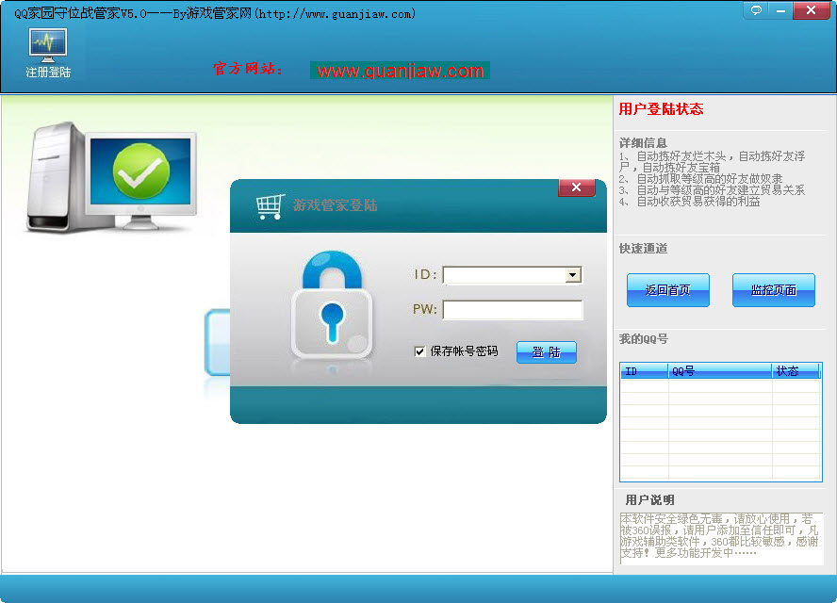This screenshot has width=837, height=603.
Task: Click the computer with green checkmark image
Action: (112, 178)
